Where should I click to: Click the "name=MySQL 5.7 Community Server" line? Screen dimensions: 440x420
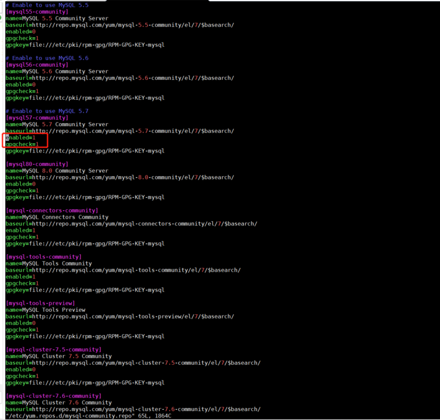[x=57, y=124]
